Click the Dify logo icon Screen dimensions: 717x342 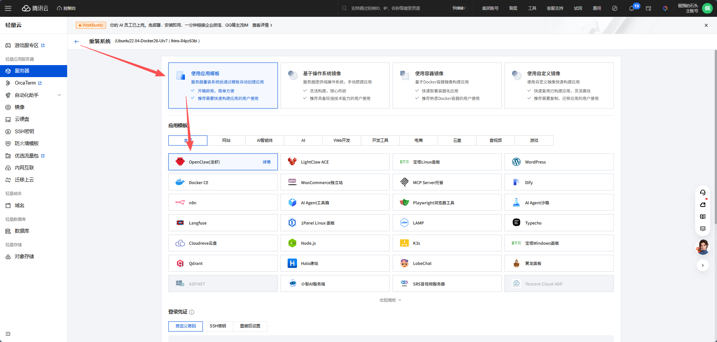click(x=516, y=182)
